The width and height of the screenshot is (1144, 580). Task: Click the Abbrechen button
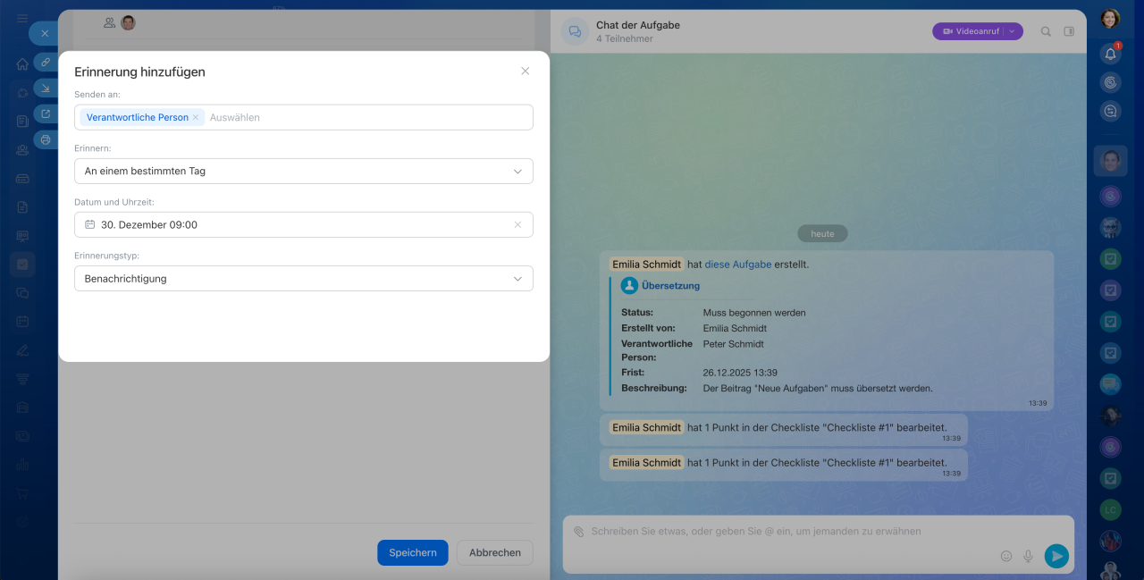click(494, 552)
